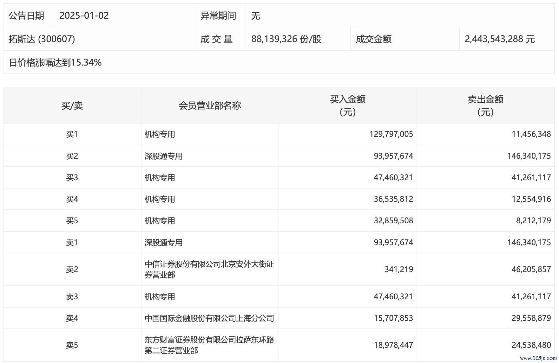Viewport: 559px width, 363px height.
Task: Click the 会员营业部名称 column header
Action: pyautogui.click(x=210, y=105)
